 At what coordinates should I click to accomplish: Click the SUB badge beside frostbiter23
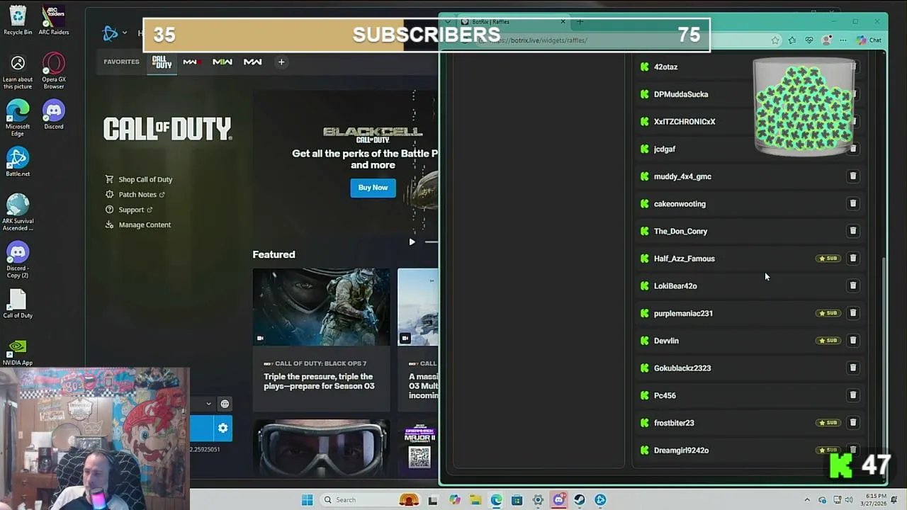[828, 423]
